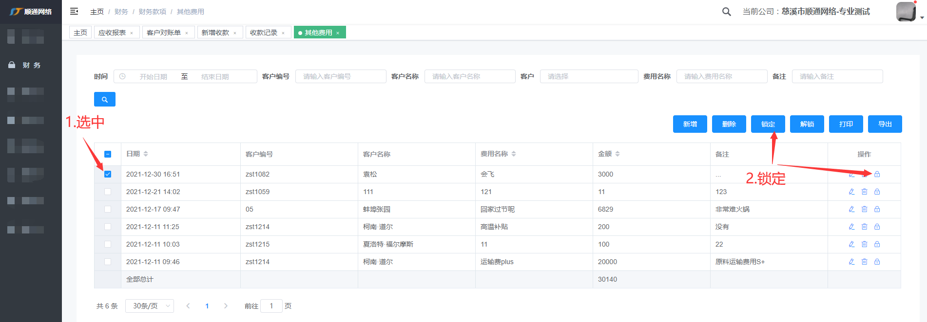Delete the 蚌埠张园 row via trash icon
Image resolution: width=927 pixels, height=322 pixels.
pyautogui.click(x=864, y=209)
